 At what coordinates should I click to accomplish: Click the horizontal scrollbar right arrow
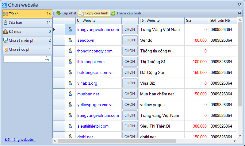pos(235,141)
